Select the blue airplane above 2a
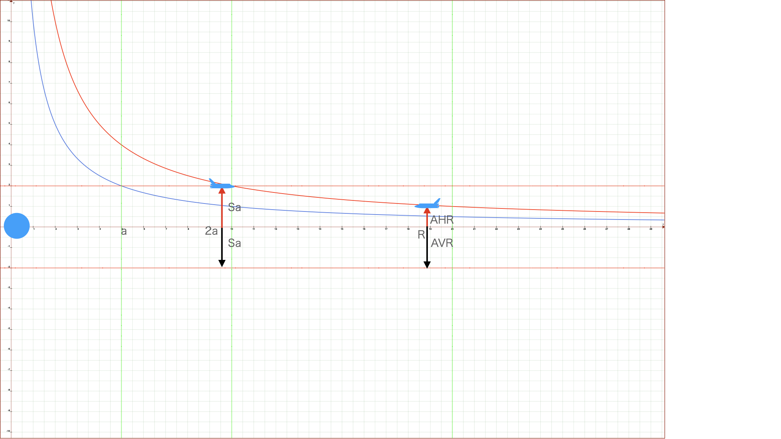The width and height of the screenshot is (781, 439). click(222, 185)
